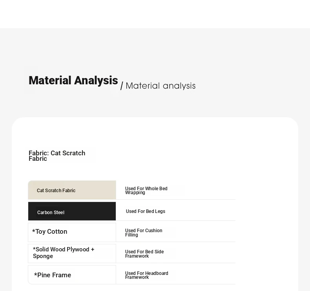
Task: Click "Used For Bed Side Framework" description
Action: point(144,254)
